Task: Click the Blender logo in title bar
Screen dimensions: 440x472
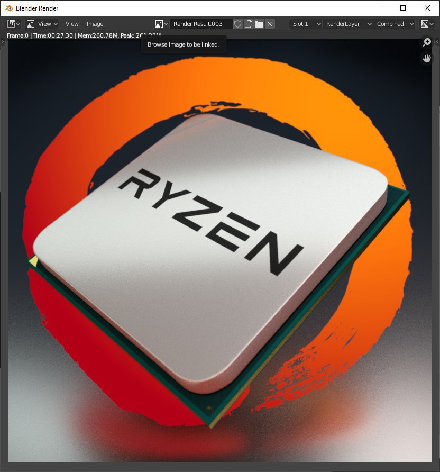Action: [9, 8]
